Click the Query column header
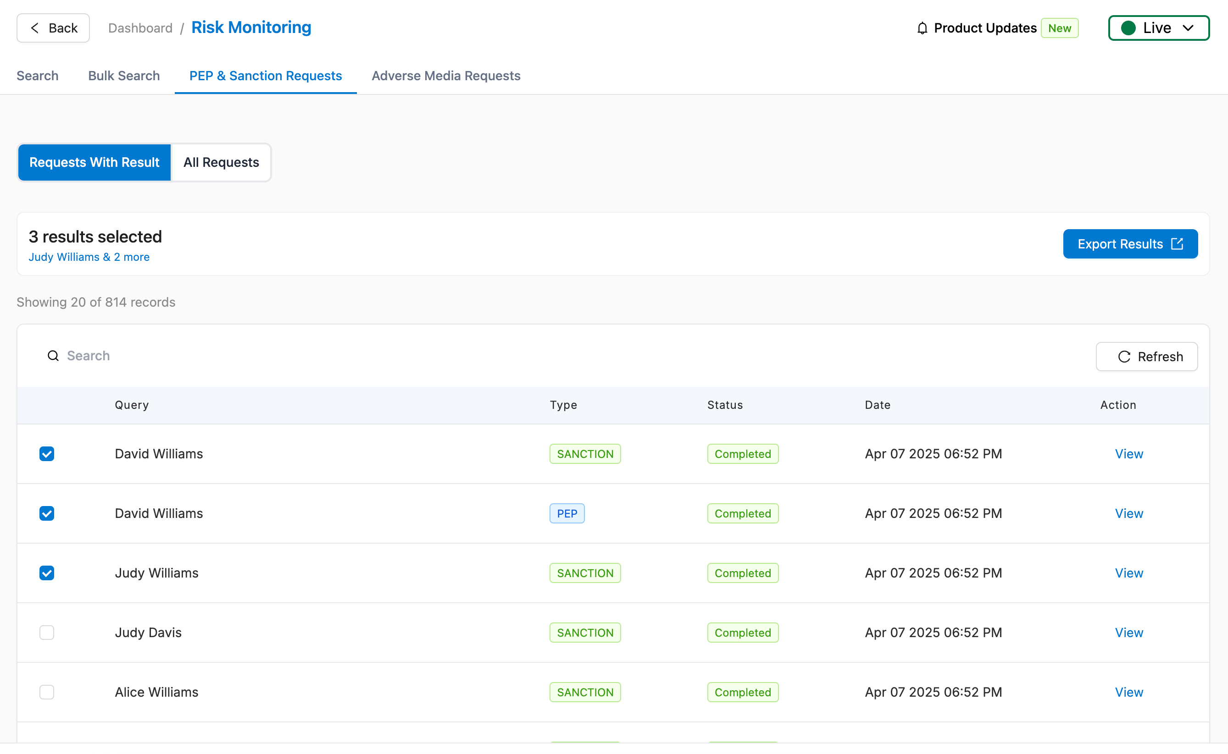This screenshot has width=1228, height=754. 132,405
